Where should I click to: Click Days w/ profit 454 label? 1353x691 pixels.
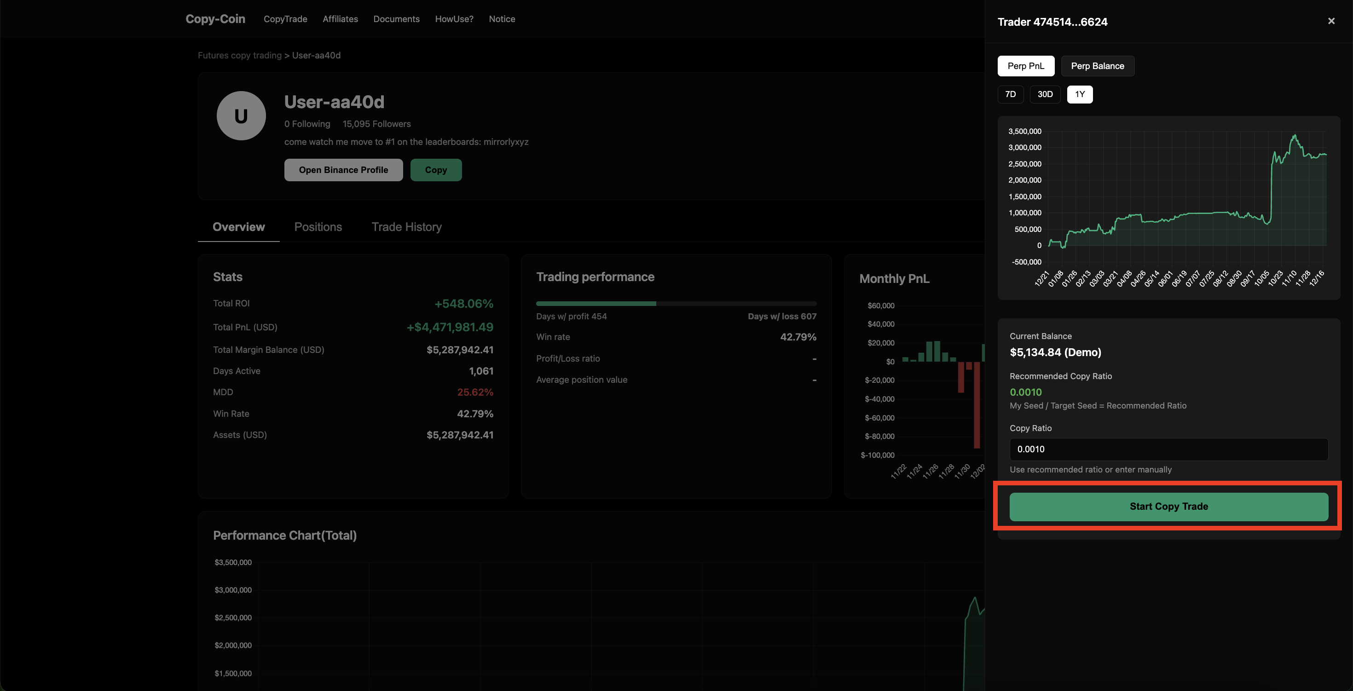pyautogui.click(x=572, y=317)
